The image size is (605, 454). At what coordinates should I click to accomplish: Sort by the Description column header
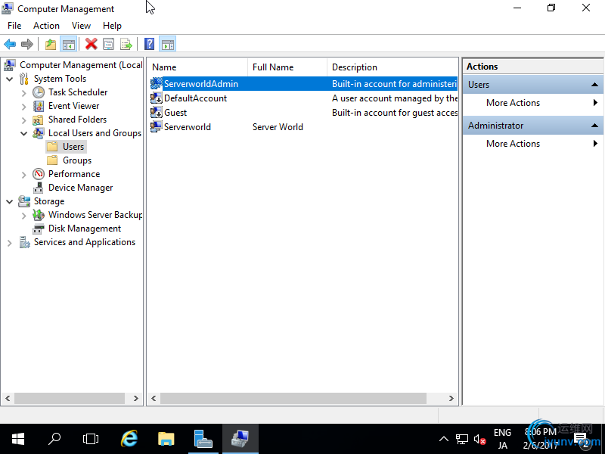pyautogui.click(x=392, y=67)
